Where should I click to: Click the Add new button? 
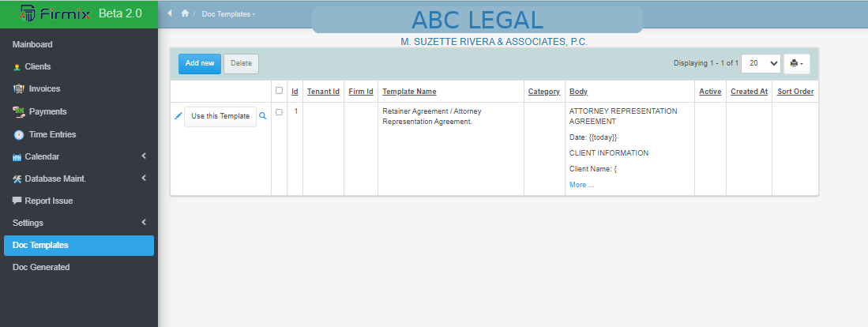pyautogui.click(x=200, y=64)
